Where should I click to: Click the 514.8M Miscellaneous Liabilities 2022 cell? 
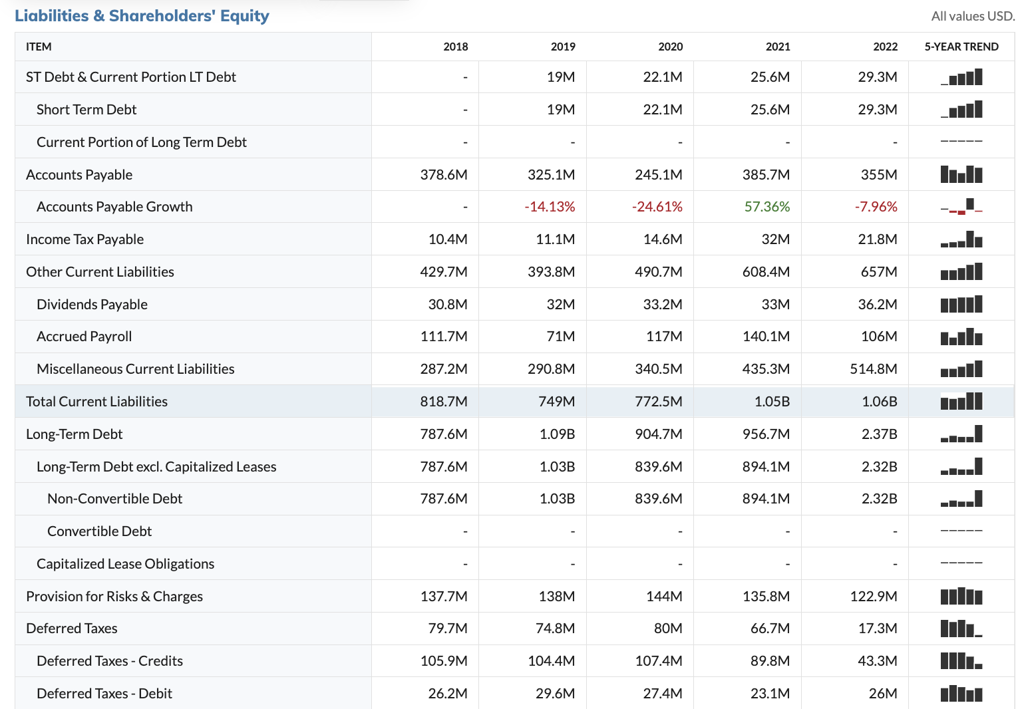click(874, 369)
